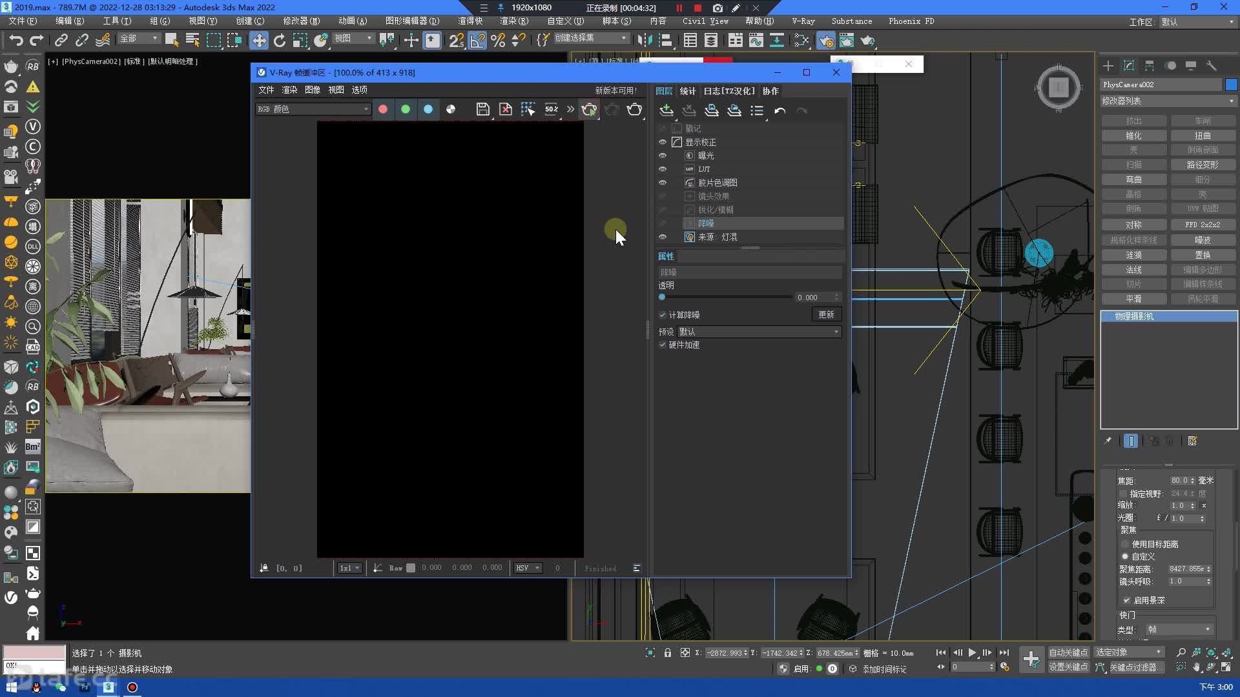
Task: Toggle green channel in V-Ray frame buffer
Action: tap(406, 109)
